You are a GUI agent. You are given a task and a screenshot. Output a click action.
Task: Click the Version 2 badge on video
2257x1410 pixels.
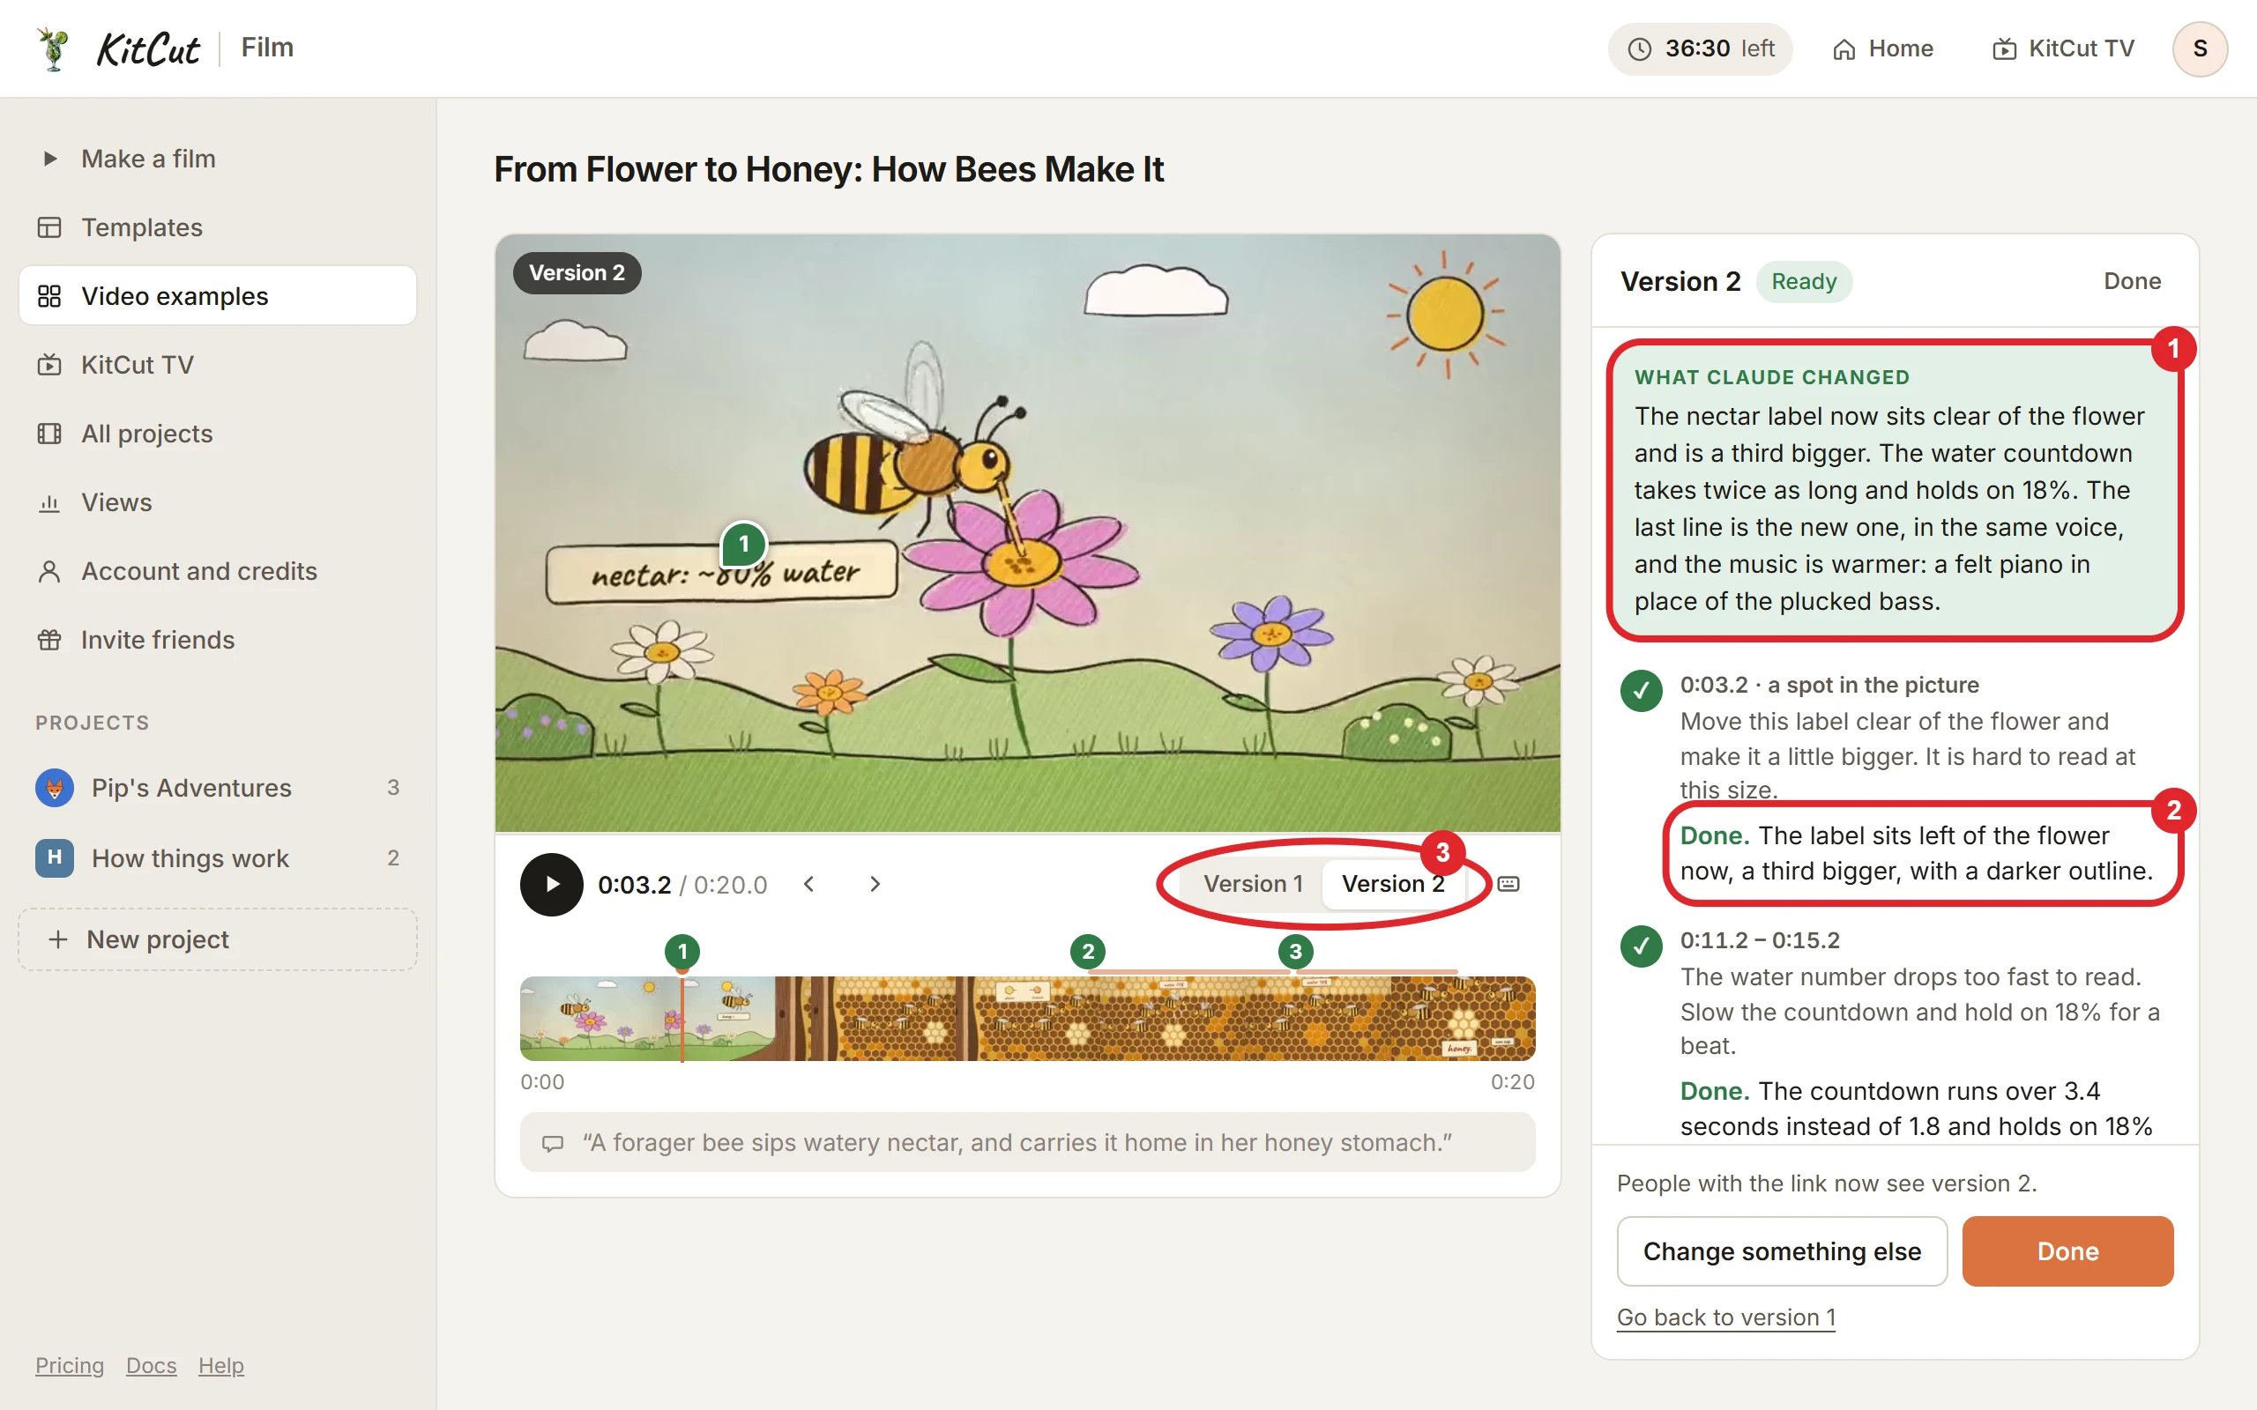577,273
